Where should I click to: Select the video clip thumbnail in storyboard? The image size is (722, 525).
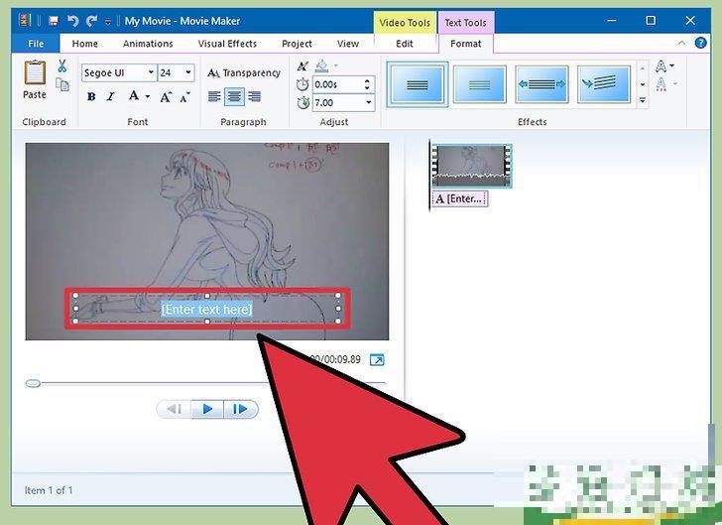coord(471,165)
